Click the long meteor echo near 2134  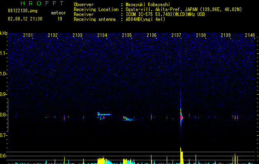pos(104,116)
